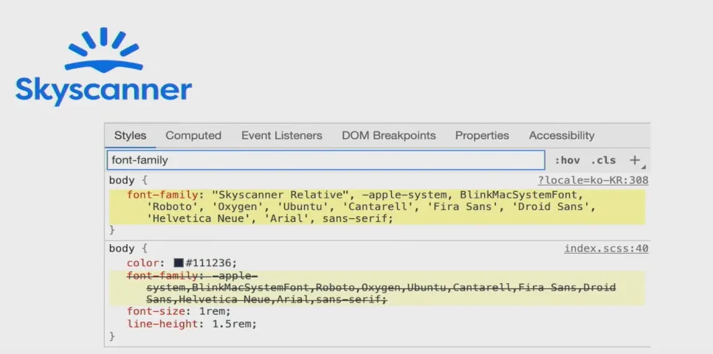Open the Accessibility tab
713x354 pixels.
pos(562,136)
